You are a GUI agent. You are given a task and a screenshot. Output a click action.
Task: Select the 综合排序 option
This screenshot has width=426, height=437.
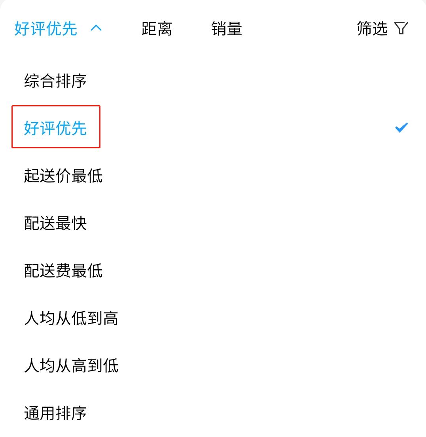click(x=55, y=81)
